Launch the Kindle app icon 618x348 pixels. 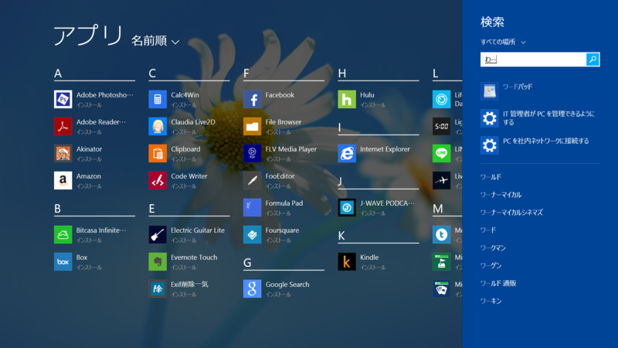click(x=347, y=261)
